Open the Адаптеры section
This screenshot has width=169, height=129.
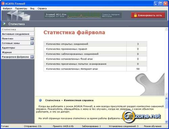pos(18,48)
